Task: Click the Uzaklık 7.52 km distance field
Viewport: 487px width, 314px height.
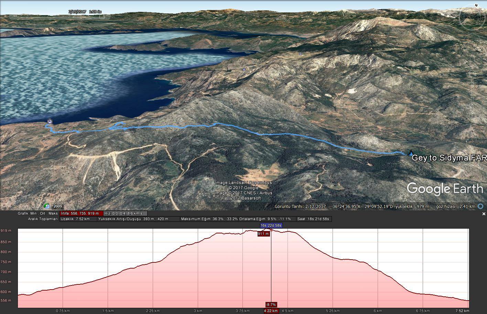Action: pos(78,219)
